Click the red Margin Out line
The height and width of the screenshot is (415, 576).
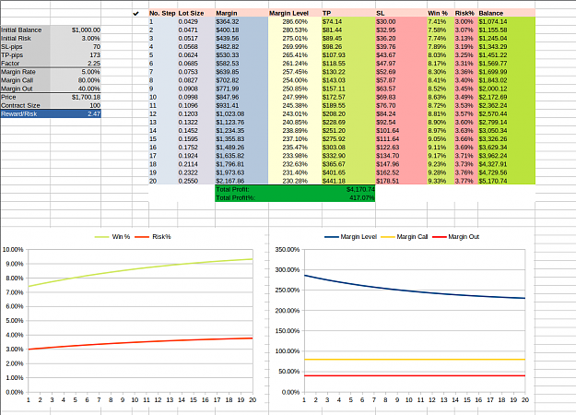click(415, 375)
